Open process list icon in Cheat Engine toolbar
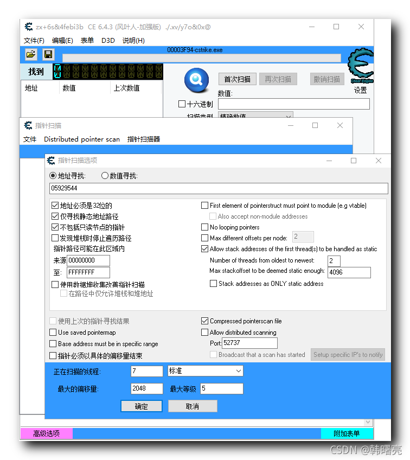Screen dimensions: 410x460 [31, 55]
